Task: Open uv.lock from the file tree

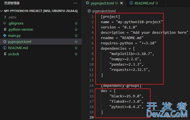Action: click(14, 54)
